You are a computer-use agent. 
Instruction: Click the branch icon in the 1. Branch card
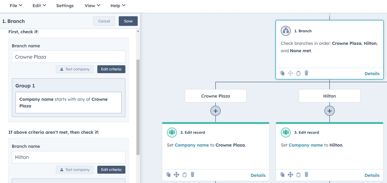(285, 31)
